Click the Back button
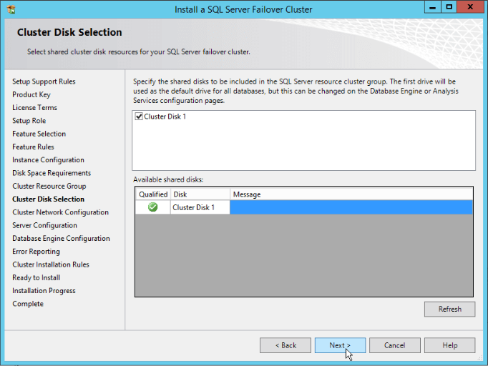This screenshot has height=366, width=488. click(x=285, y=345)
